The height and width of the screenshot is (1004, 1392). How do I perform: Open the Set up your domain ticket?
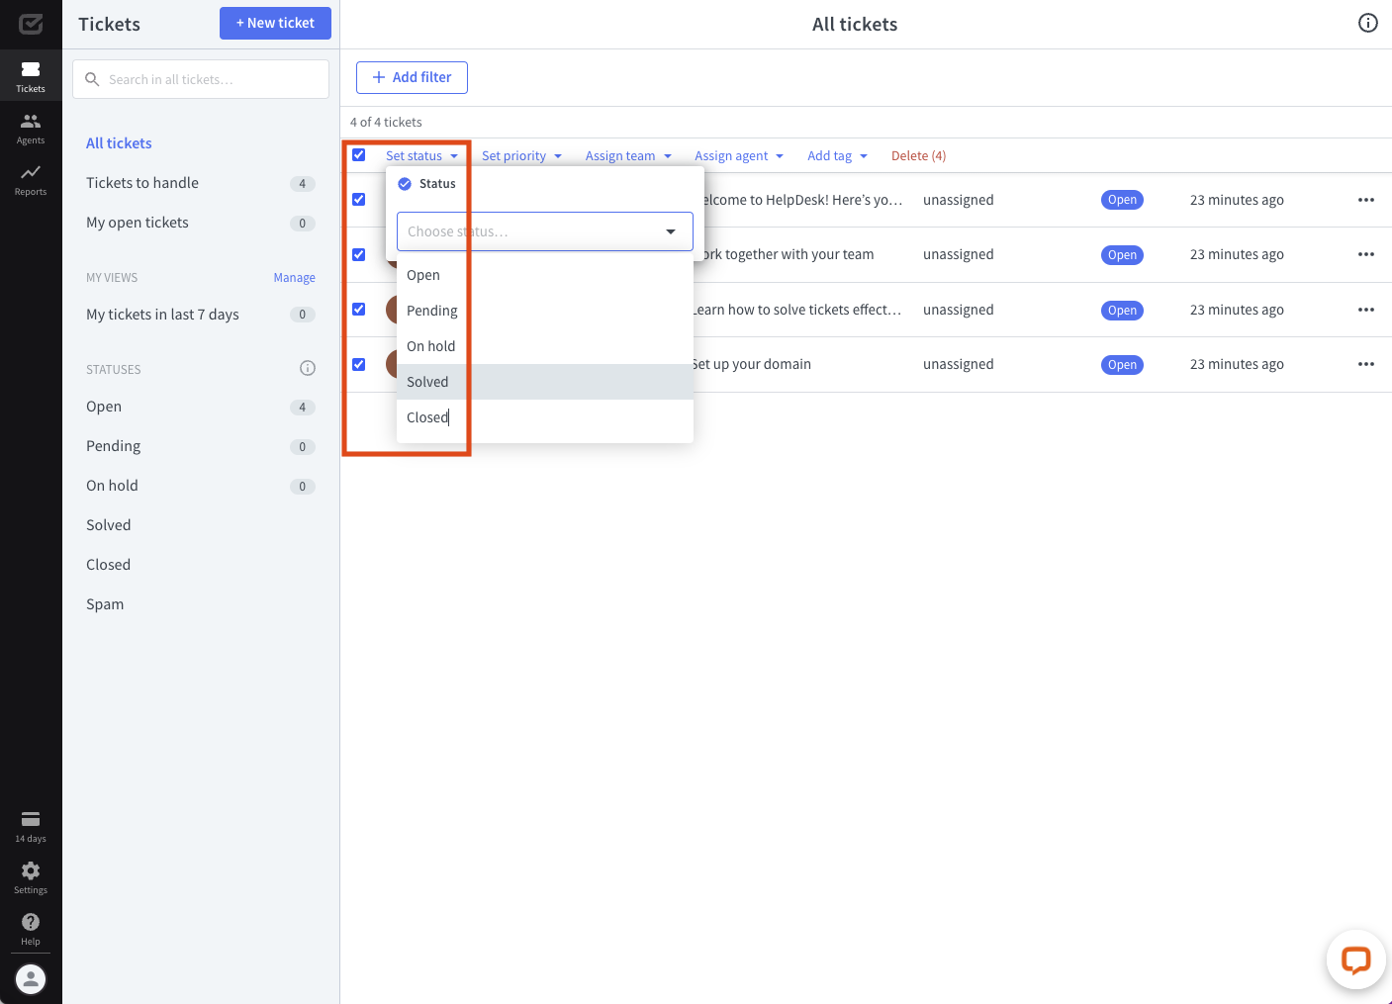click(752, 364)
